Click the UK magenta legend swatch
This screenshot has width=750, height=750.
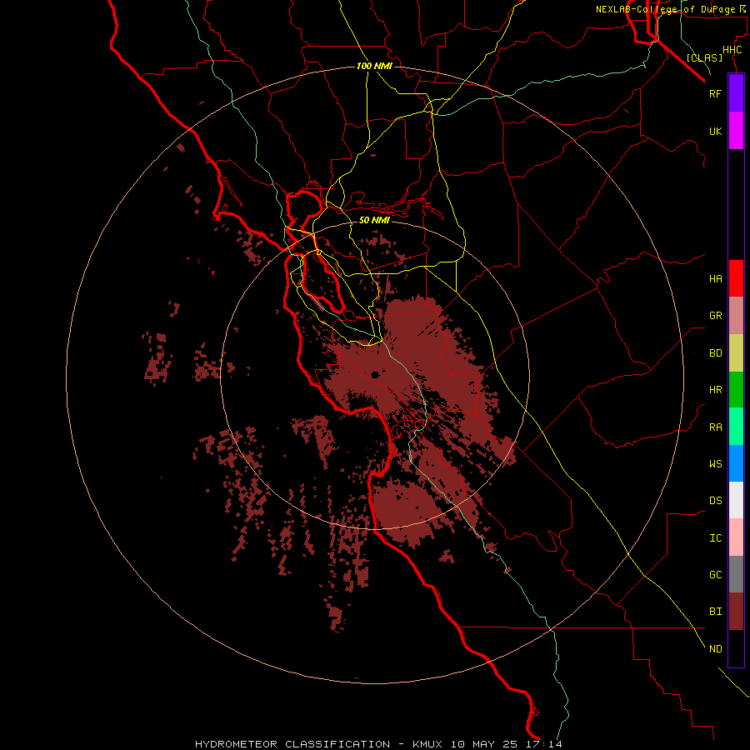coord(736,131)
